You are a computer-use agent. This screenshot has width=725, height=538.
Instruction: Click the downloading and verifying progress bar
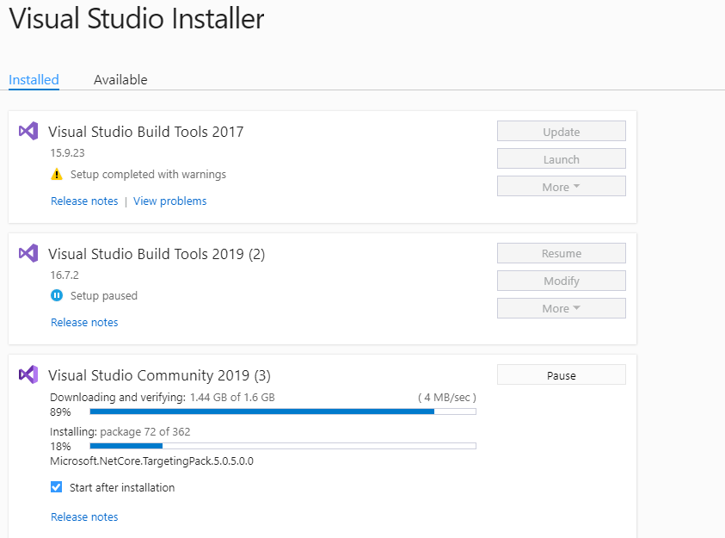283,411
